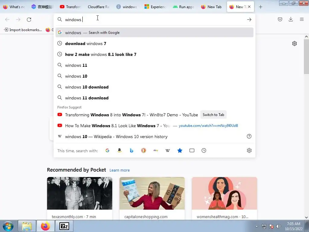The height and width of the screenshot is (232, 309).
Task: Click the Firefox Suggest help icon
Action: (249, 136)
